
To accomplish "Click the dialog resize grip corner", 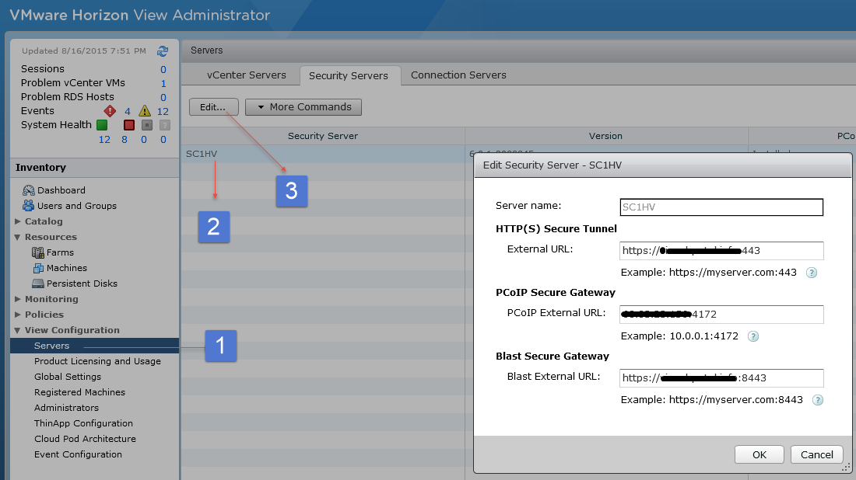I will (846, 468).
